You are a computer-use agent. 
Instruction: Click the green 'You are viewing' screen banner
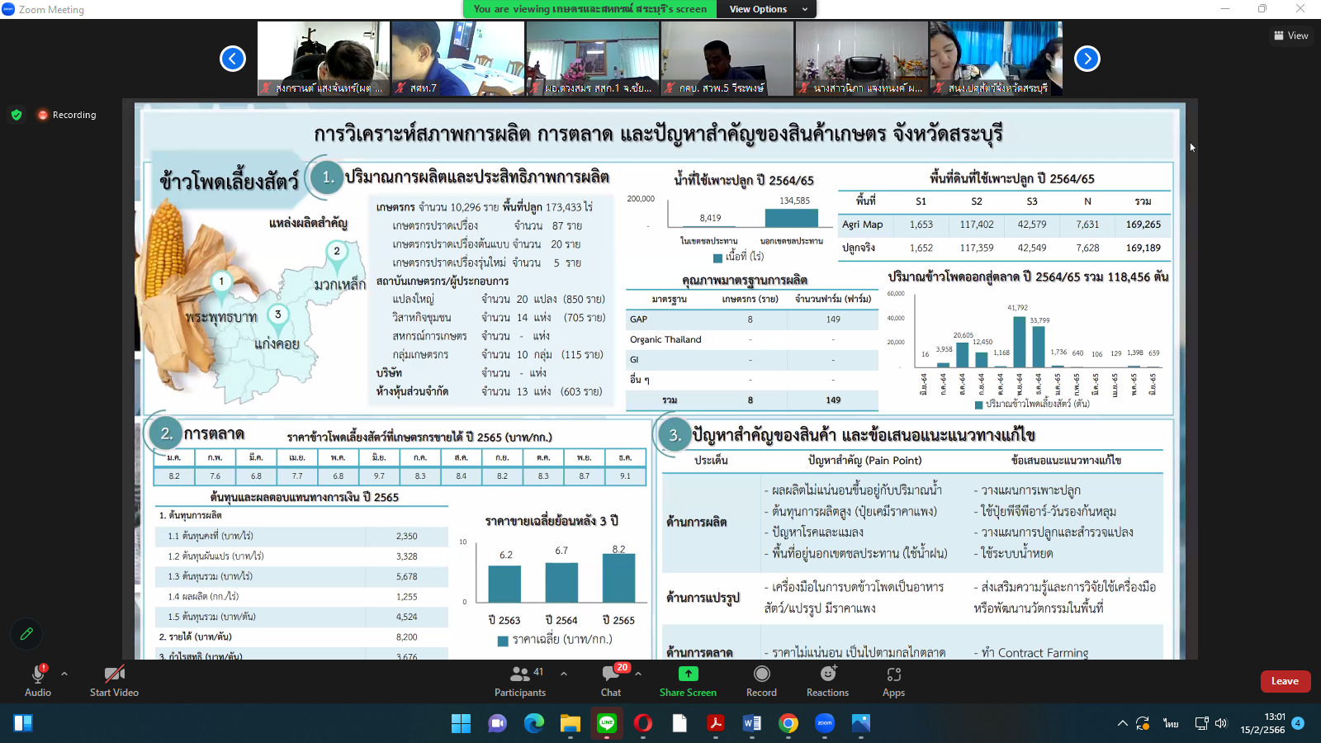coord(590,9)
